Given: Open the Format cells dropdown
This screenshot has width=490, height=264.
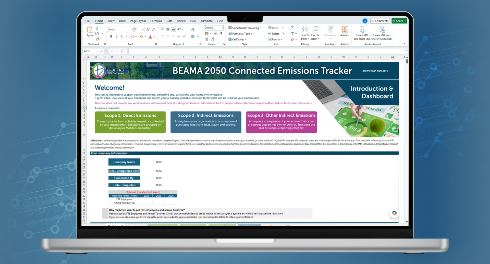Looking at the screenshot, I should pyautogui.click(x=275, y=39).
